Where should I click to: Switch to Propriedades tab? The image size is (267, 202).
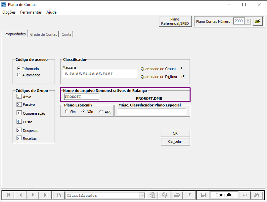pos(15,34)
